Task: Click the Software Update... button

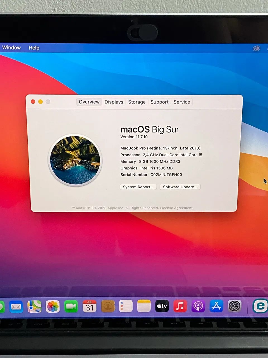Action: coord(180,187)
